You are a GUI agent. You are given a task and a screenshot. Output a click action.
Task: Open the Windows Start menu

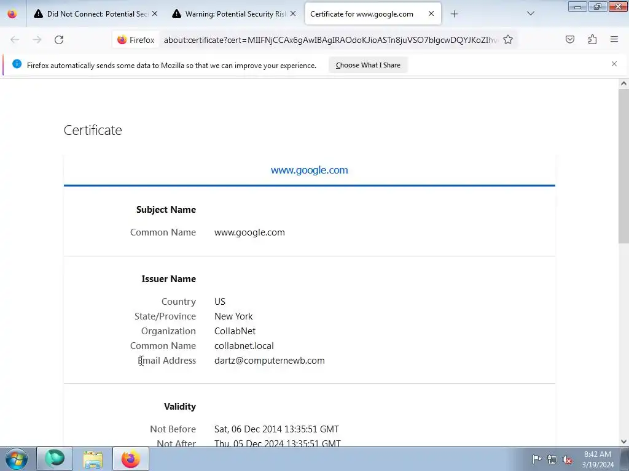coord(16,459)
